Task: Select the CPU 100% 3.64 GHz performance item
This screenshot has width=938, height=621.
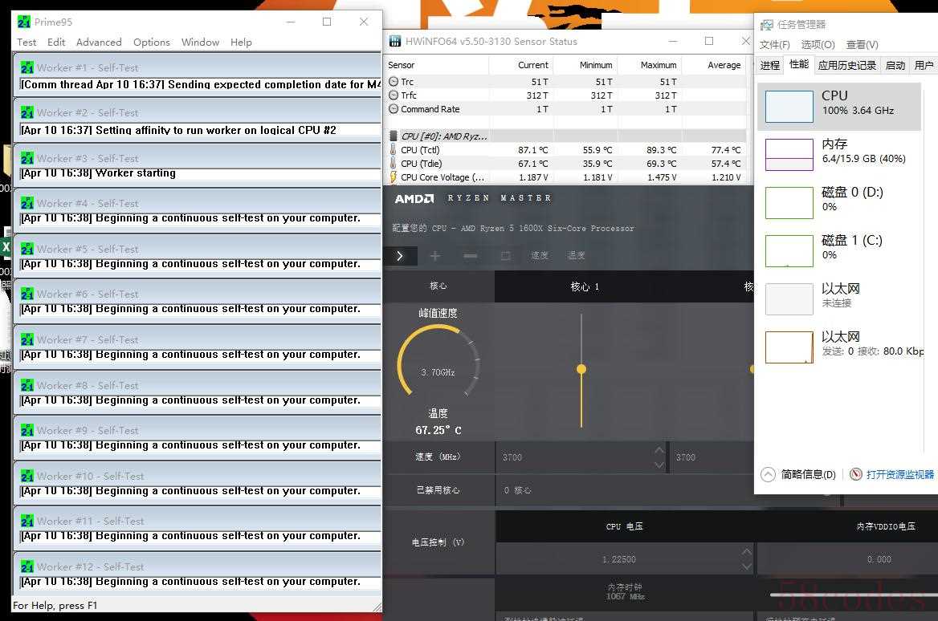Action: click(x=839, y=107)
